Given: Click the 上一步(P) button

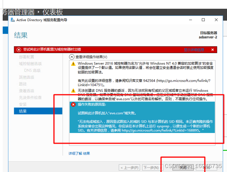Looking at the screenshot, I should pos(129,168).
